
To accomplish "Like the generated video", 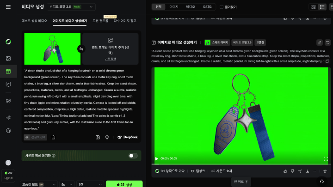I will point(285,171).
